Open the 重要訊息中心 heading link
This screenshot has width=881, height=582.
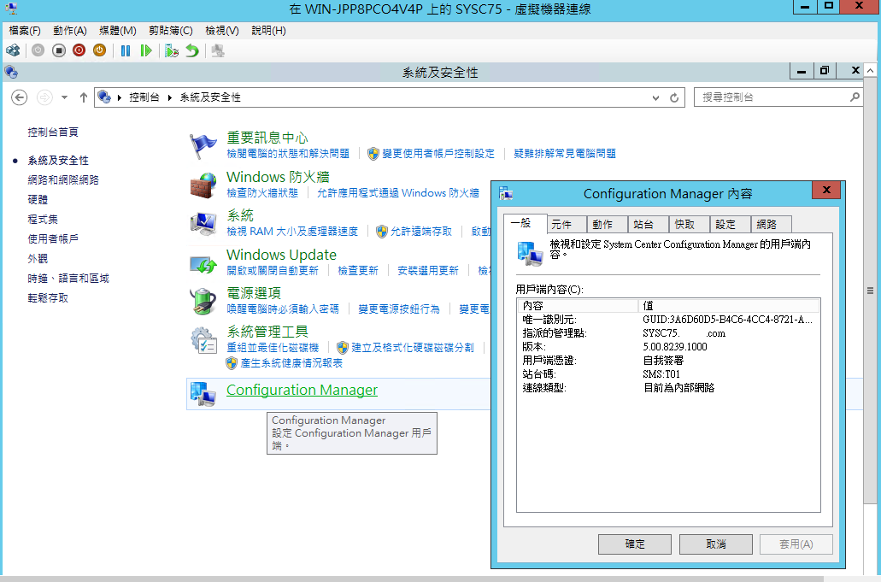pos(267,138)
